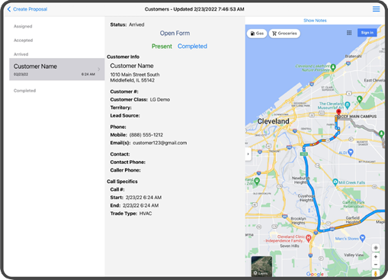Click CCF MAIN CAMPUS label on map
This screenshot has width=388, height=280.
pyautogui.click(x=359, y=117)
